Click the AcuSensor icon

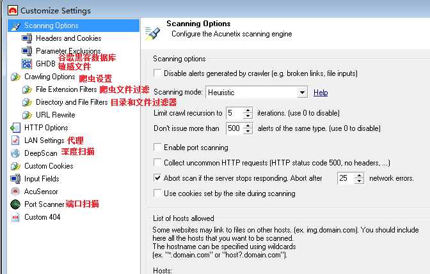click(x=15, y=192)
